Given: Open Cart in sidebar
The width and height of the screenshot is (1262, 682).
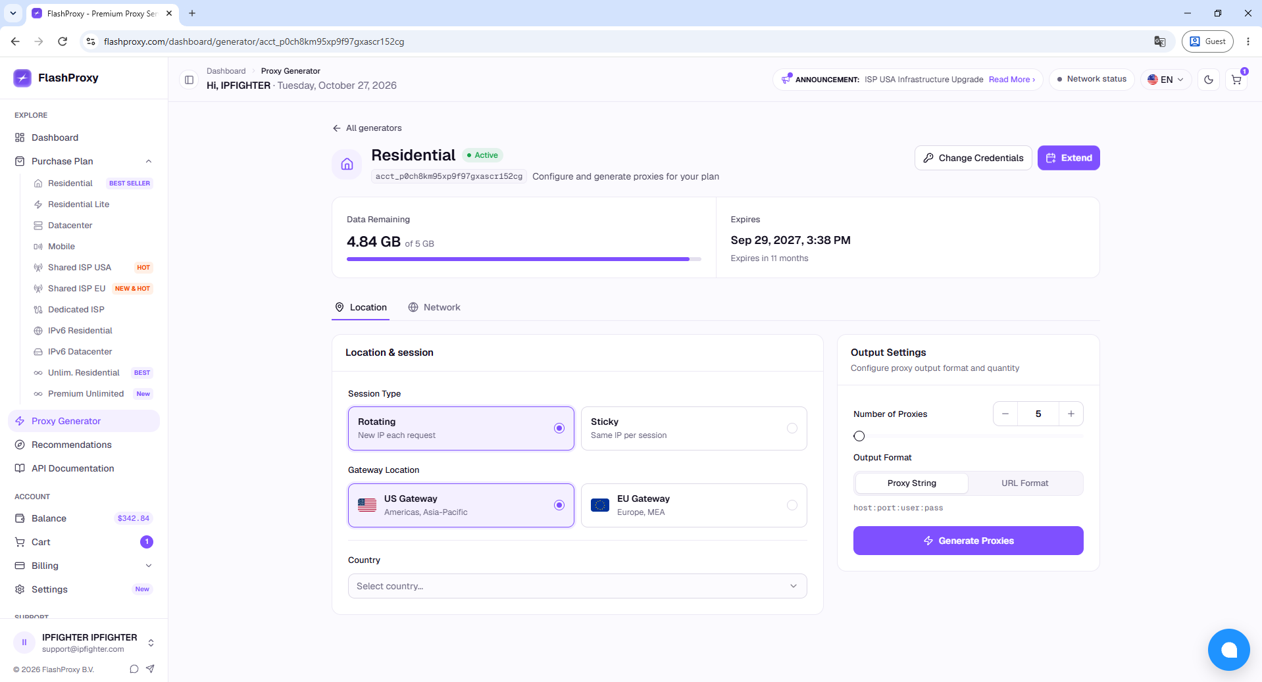Looking at the screenshot, I should (x=84, y=542).
